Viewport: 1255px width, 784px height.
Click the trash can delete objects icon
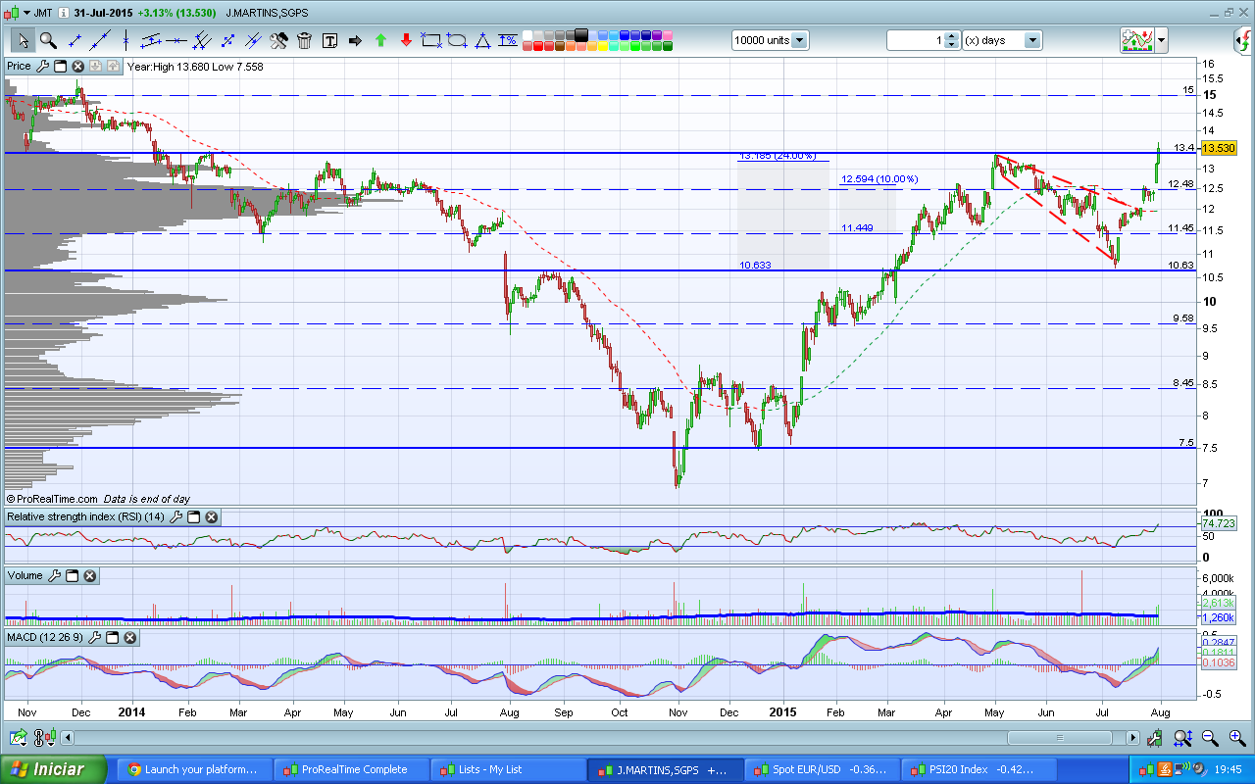(304, 40)
